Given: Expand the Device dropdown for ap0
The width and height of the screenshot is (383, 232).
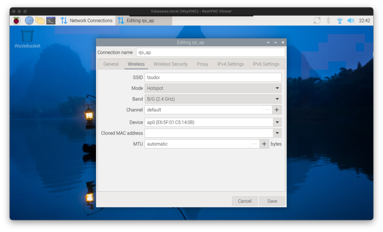Looking at the screenshot, I should pos(277,122).
